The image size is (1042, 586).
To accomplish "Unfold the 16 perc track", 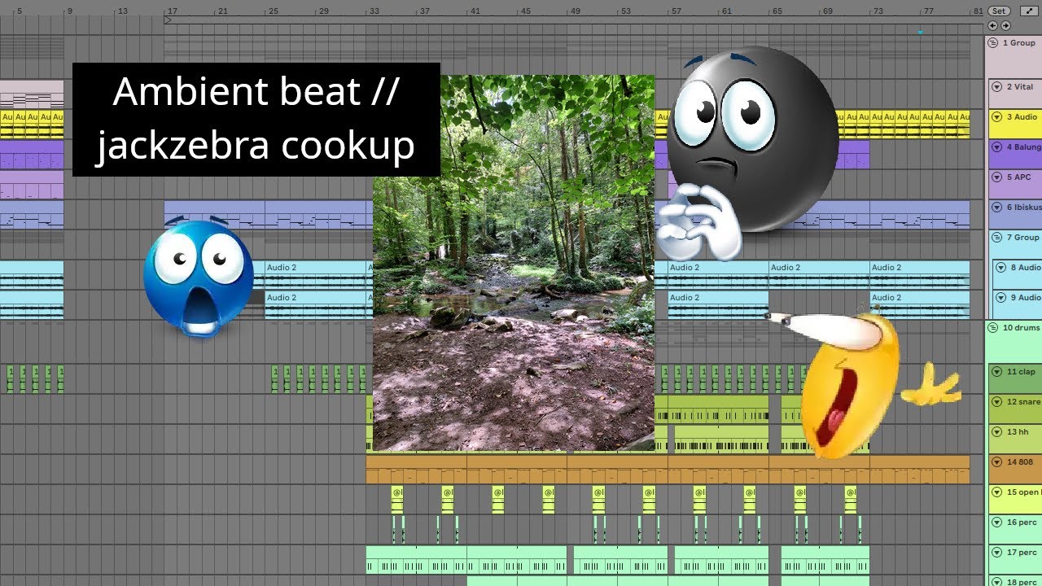I will [x=996, y=522].
